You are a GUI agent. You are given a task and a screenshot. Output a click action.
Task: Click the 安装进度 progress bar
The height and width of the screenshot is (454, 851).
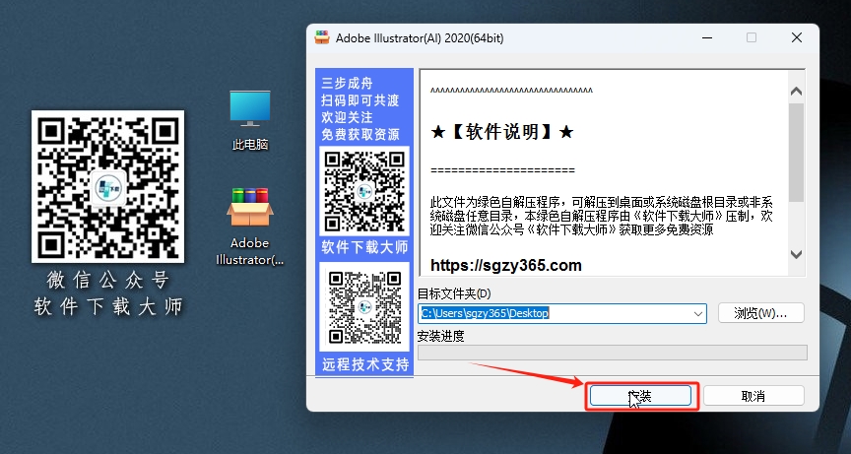tap(613, 353)
